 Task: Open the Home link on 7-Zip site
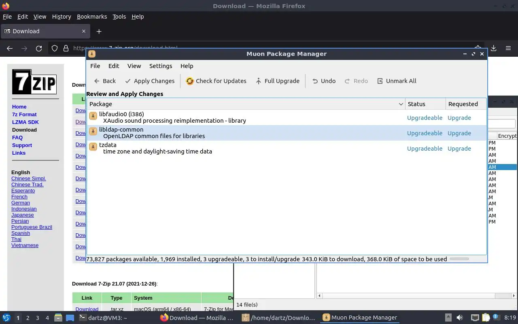coord(19,107)
